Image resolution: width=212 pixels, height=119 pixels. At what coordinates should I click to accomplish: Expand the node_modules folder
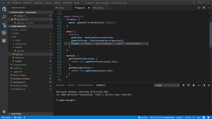[20, 30]
